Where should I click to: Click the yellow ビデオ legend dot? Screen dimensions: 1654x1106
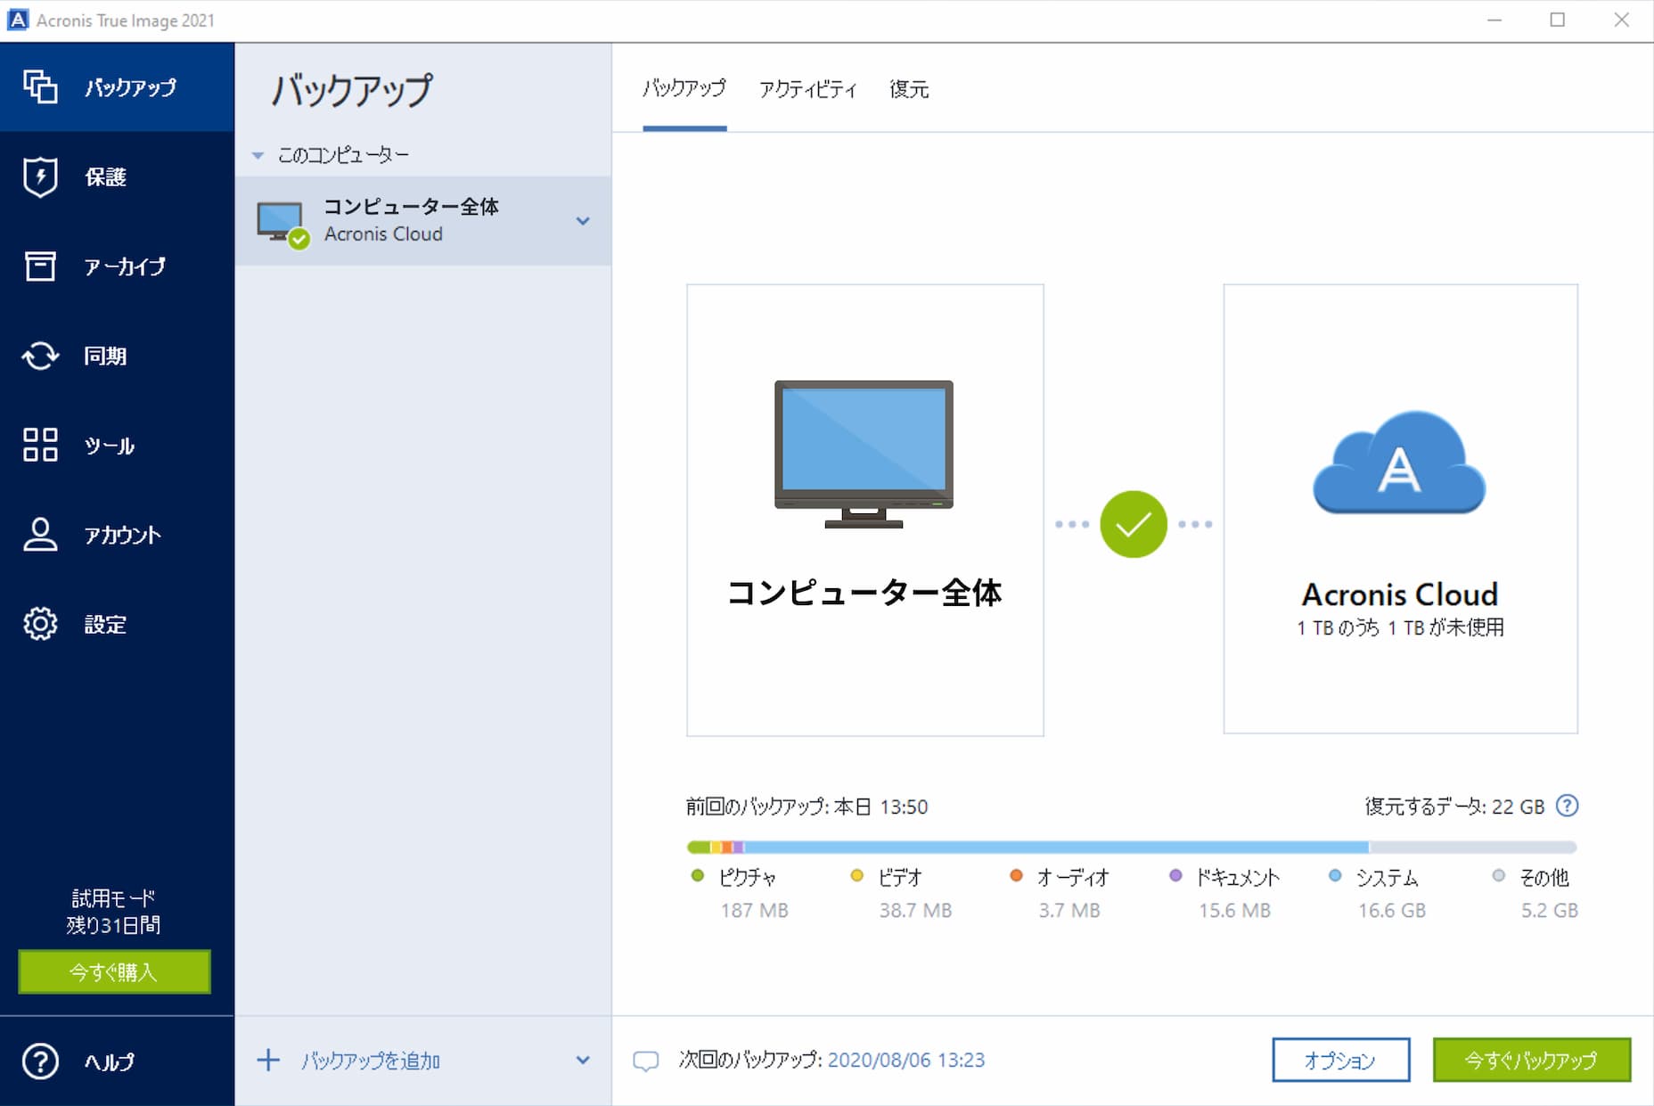click(856, 876)
